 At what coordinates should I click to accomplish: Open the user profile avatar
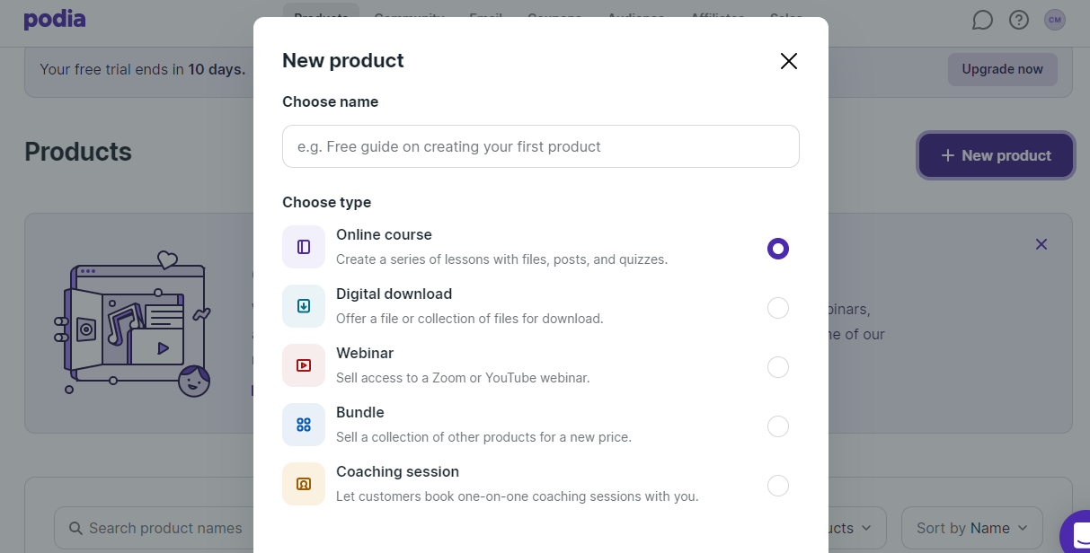pyautogui.click(x=1055, y=20)
